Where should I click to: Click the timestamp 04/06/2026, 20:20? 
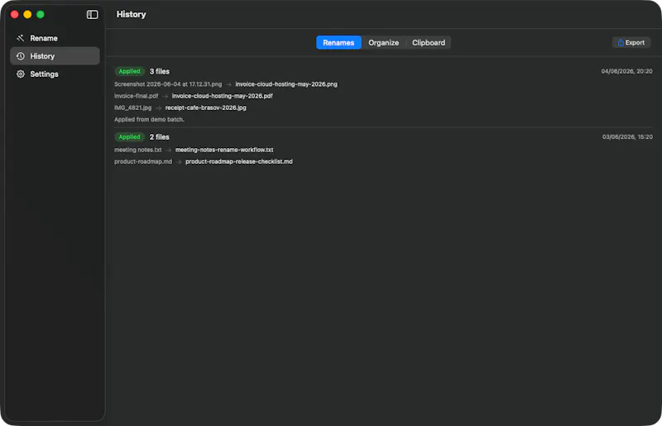(x=626, y=71)
